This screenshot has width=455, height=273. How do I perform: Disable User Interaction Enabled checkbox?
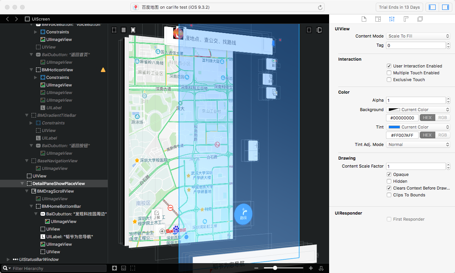coord(389,66)
